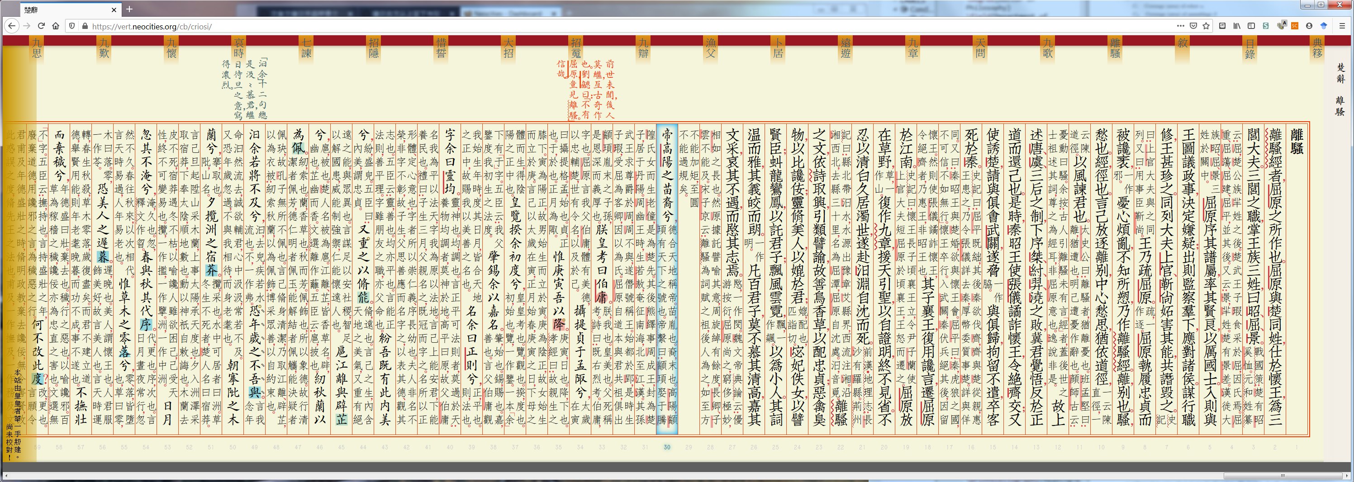The image size is (1354, 482).
Task: Click the scrollbar left arrow
Action: pyautogui.click(x=6, y=476)
